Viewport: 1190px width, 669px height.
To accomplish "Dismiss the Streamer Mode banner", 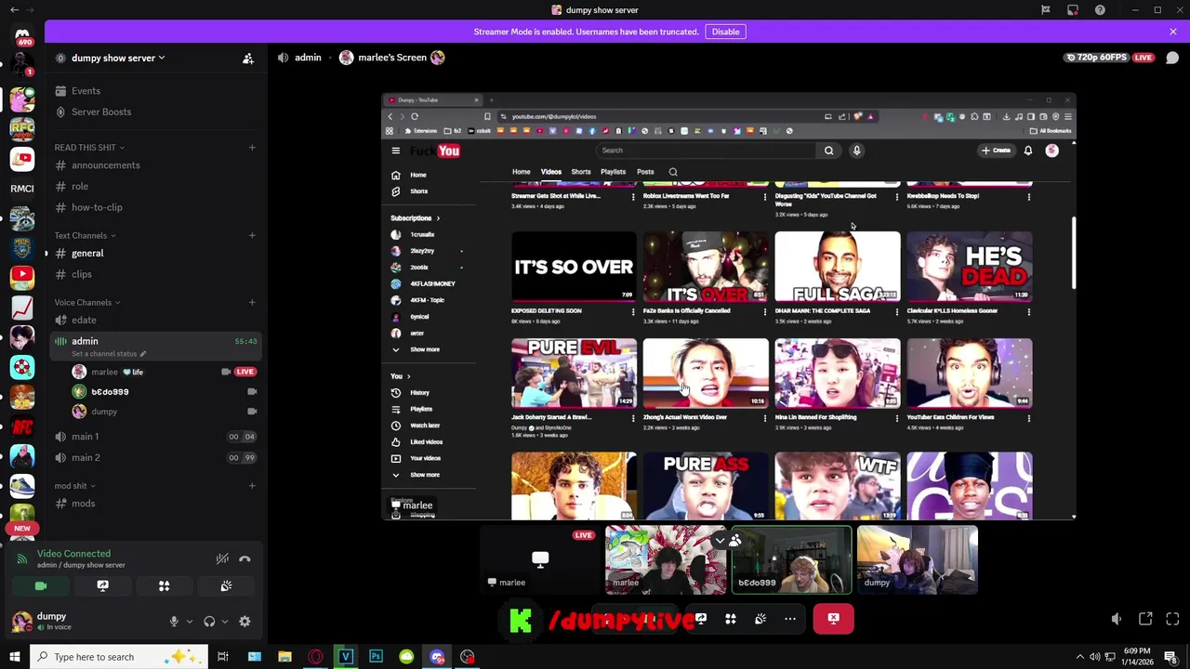I will pos(1173,32).
